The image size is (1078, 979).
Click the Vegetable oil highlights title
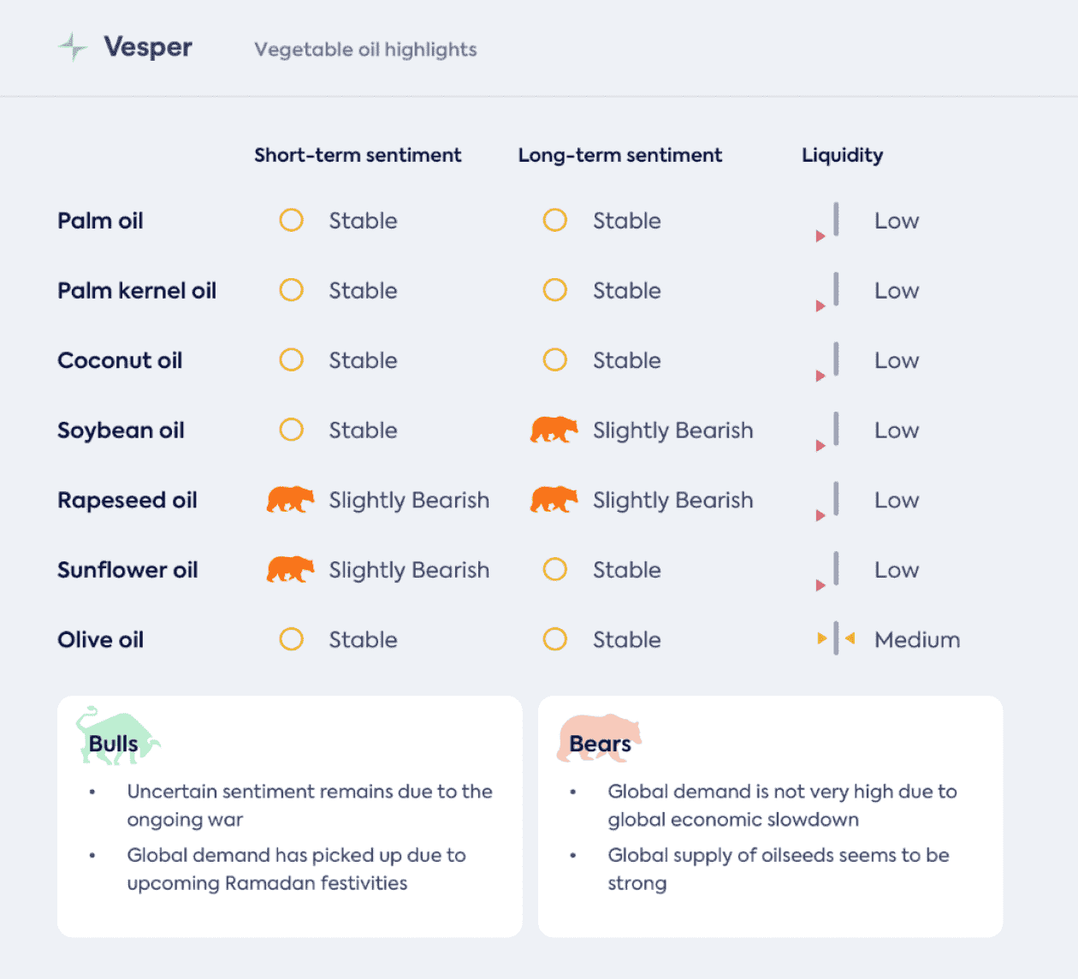365,50
